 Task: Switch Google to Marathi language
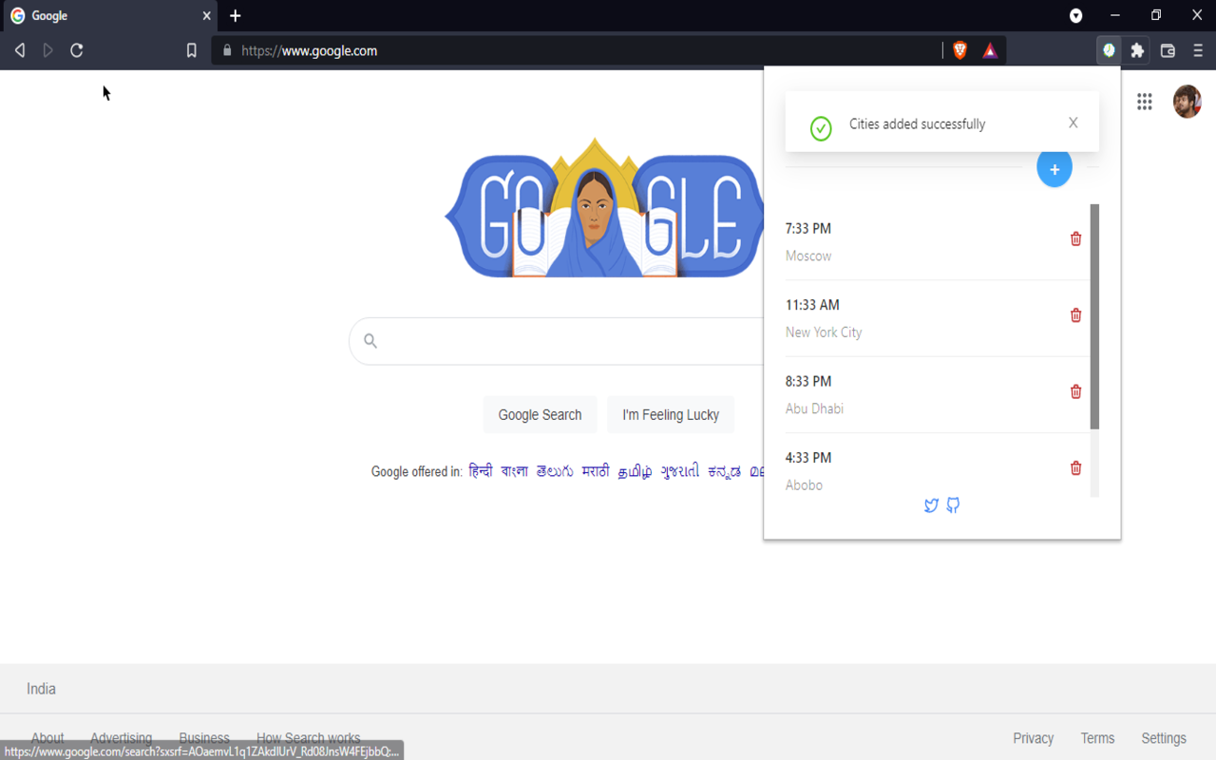coord(596,471)
